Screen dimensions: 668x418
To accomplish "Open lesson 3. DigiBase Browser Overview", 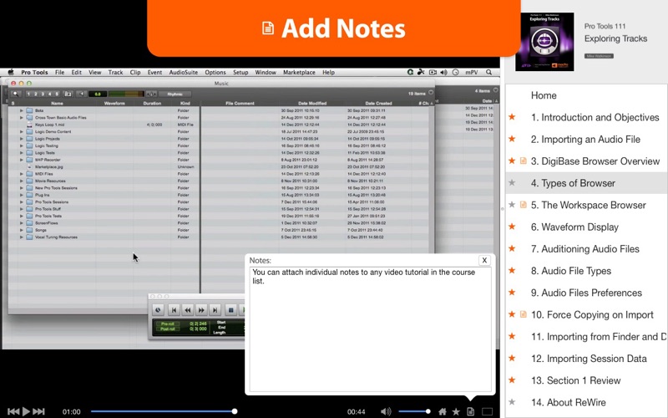I will pos(595,161).
